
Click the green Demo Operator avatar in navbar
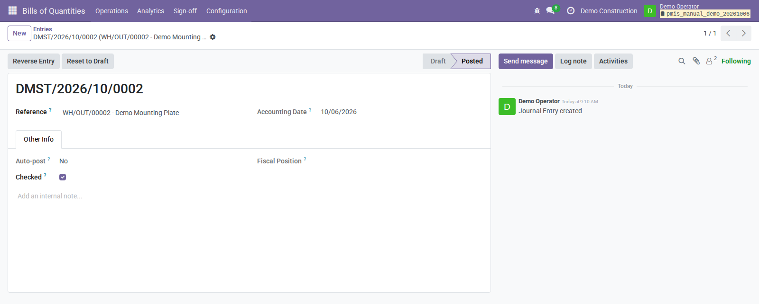click(650, 11)
